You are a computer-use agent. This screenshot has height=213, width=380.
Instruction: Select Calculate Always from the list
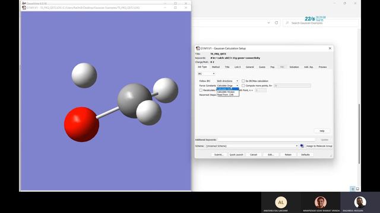coord(227,92)
